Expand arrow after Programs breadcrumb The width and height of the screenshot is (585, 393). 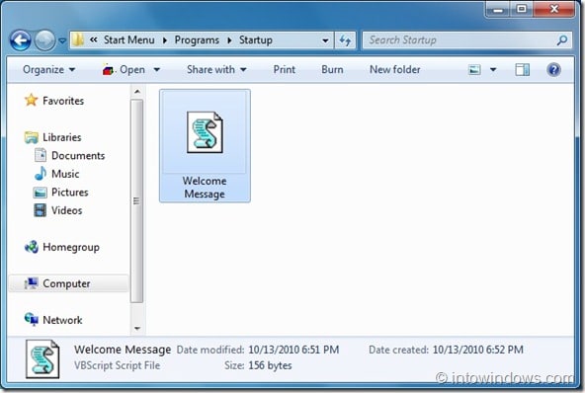click(x=229, y=40)
